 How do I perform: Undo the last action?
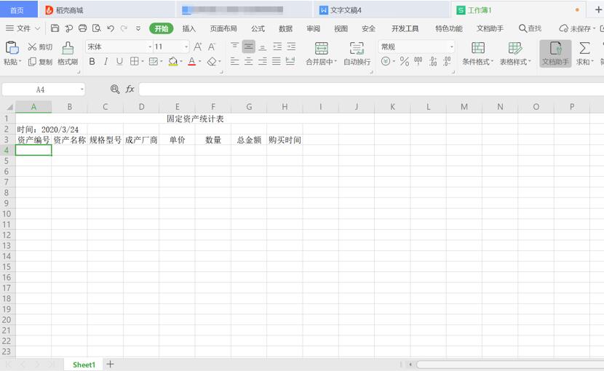pos(111,28)
